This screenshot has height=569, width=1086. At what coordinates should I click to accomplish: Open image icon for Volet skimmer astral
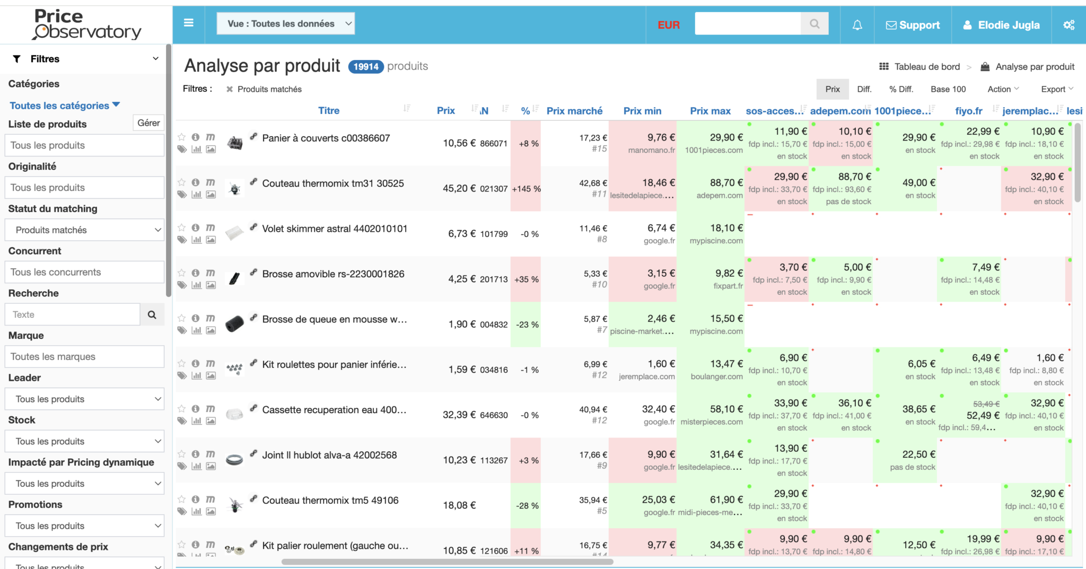(x=211, y=240)
